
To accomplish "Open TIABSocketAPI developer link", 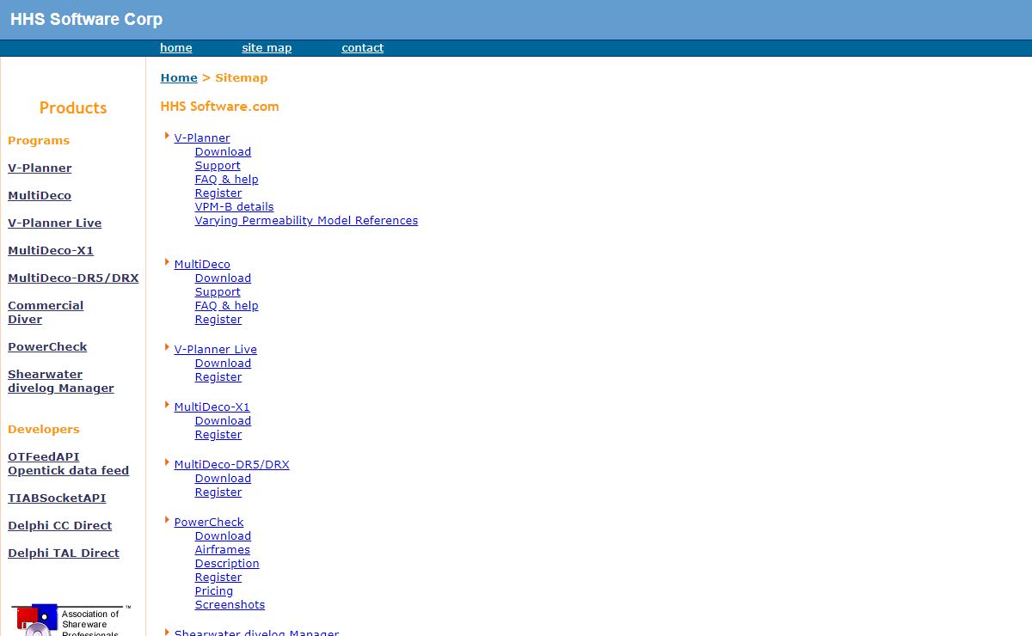I will (57, 498).
